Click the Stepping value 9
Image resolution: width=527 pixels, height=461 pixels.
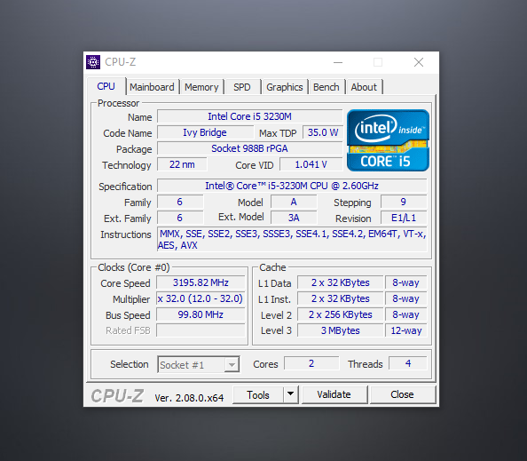point(404,202)
